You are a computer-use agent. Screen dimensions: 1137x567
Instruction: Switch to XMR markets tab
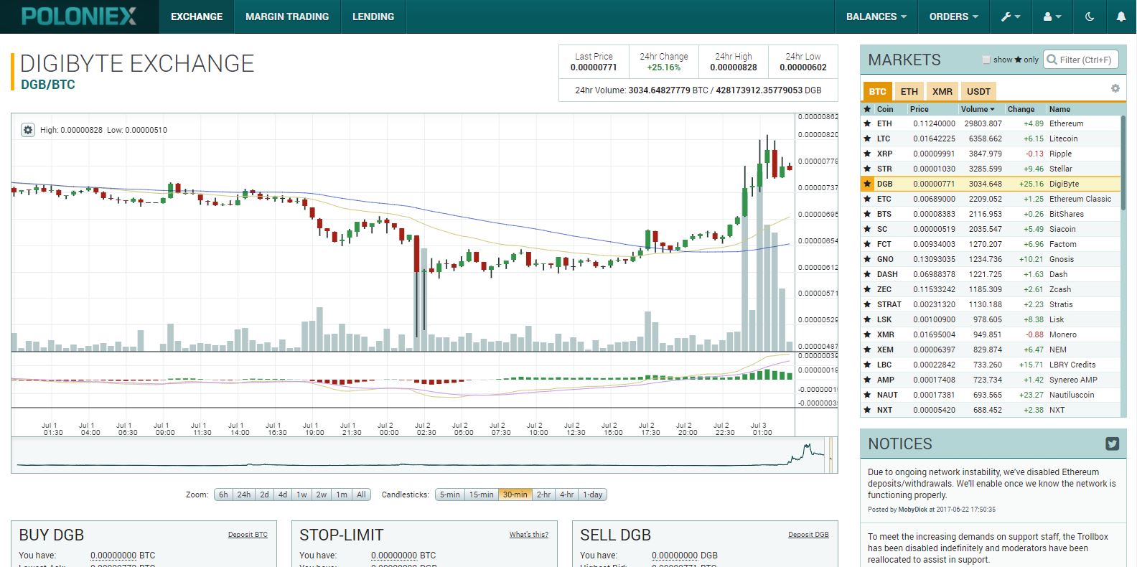pyautogui.click(x=942, y=91)
